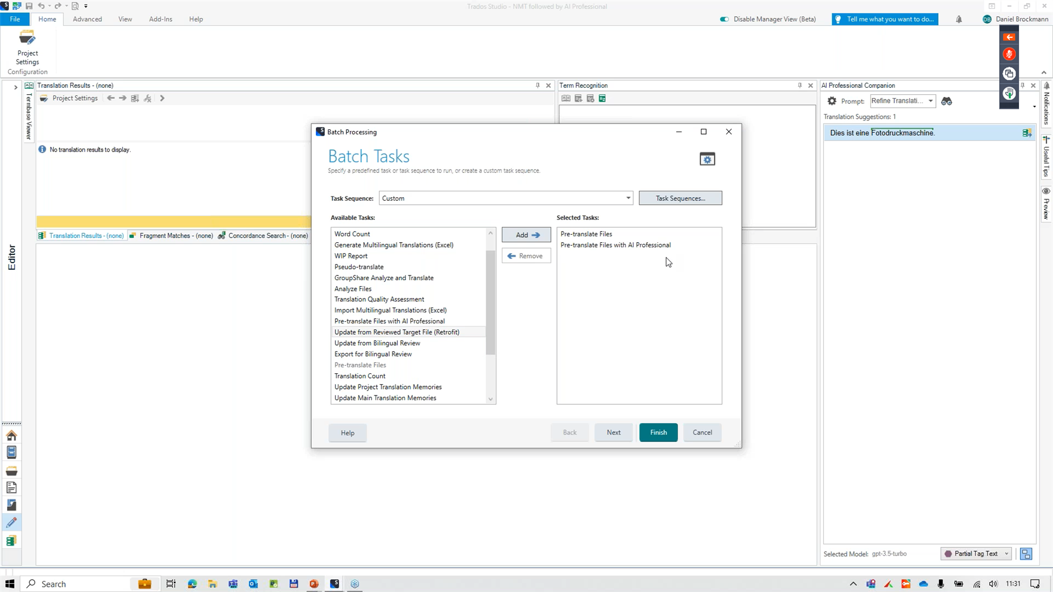Screen dimensions: 1053x592
Task: Undo with the quick access toolbar arrow
Action: coord(41,6)
